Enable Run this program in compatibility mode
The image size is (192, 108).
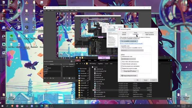coord(121,48)
